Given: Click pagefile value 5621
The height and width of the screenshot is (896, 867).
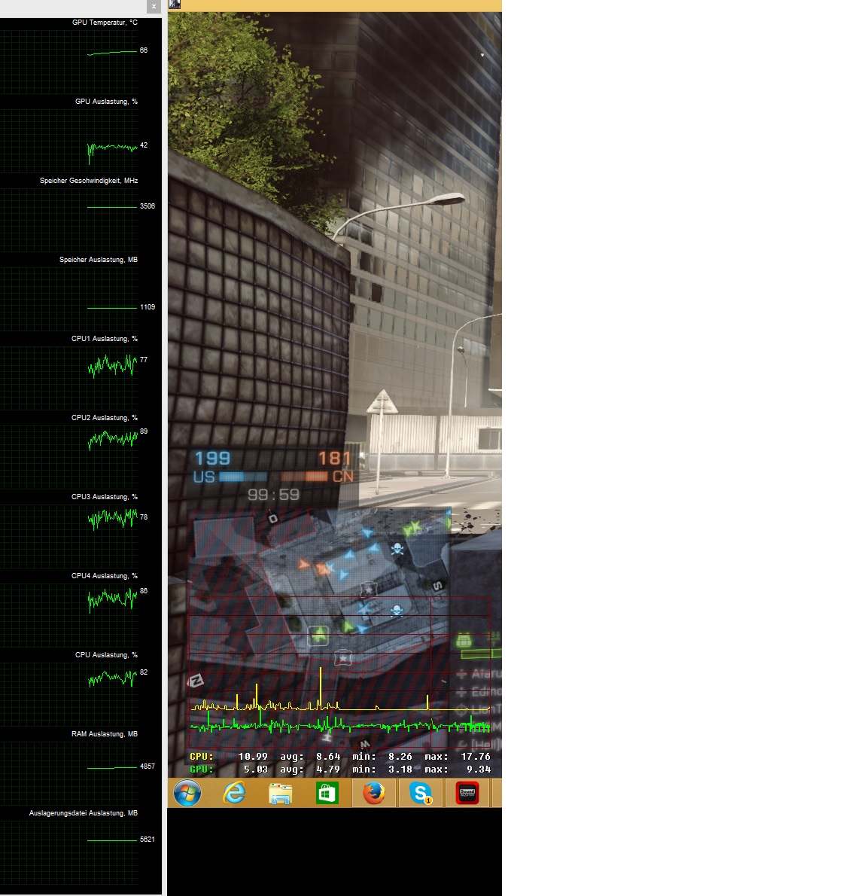Looking at the screenshot, I should point(148,840).
